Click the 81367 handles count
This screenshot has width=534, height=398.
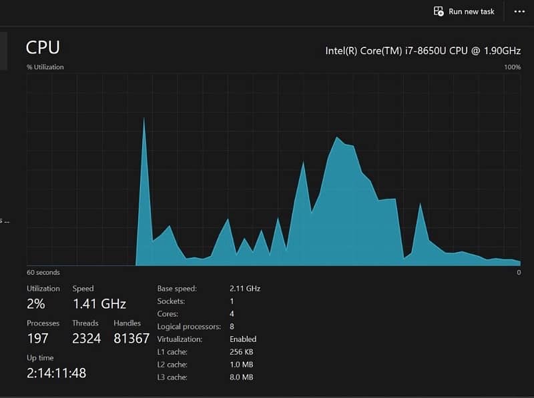(130, 339)
